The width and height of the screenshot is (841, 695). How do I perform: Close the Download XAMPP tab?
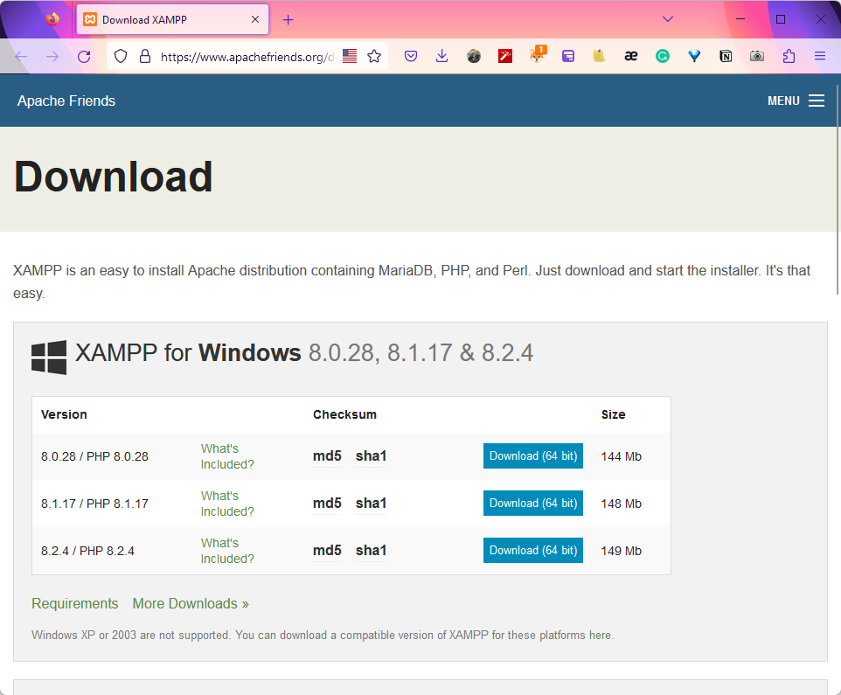pyautogui.click(x=255, y=19)
